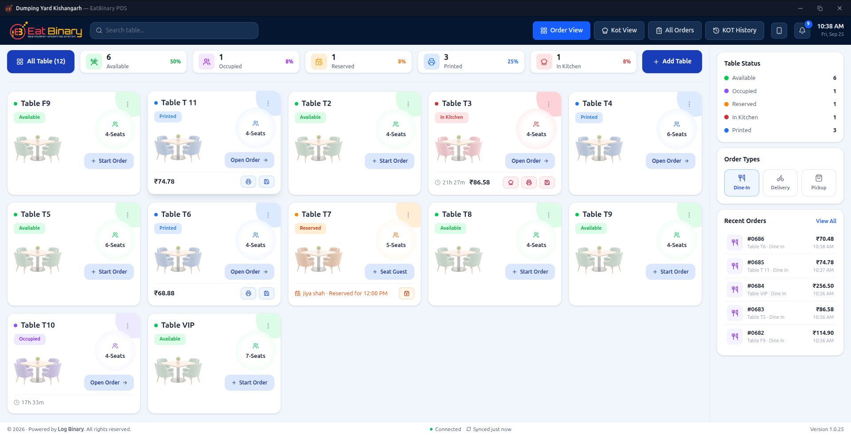Click the save icon on Table T6
Screen dimensions: 851x435
(266, 294)
